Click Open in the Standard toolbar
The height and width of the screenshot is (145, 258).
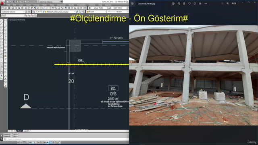6,8
